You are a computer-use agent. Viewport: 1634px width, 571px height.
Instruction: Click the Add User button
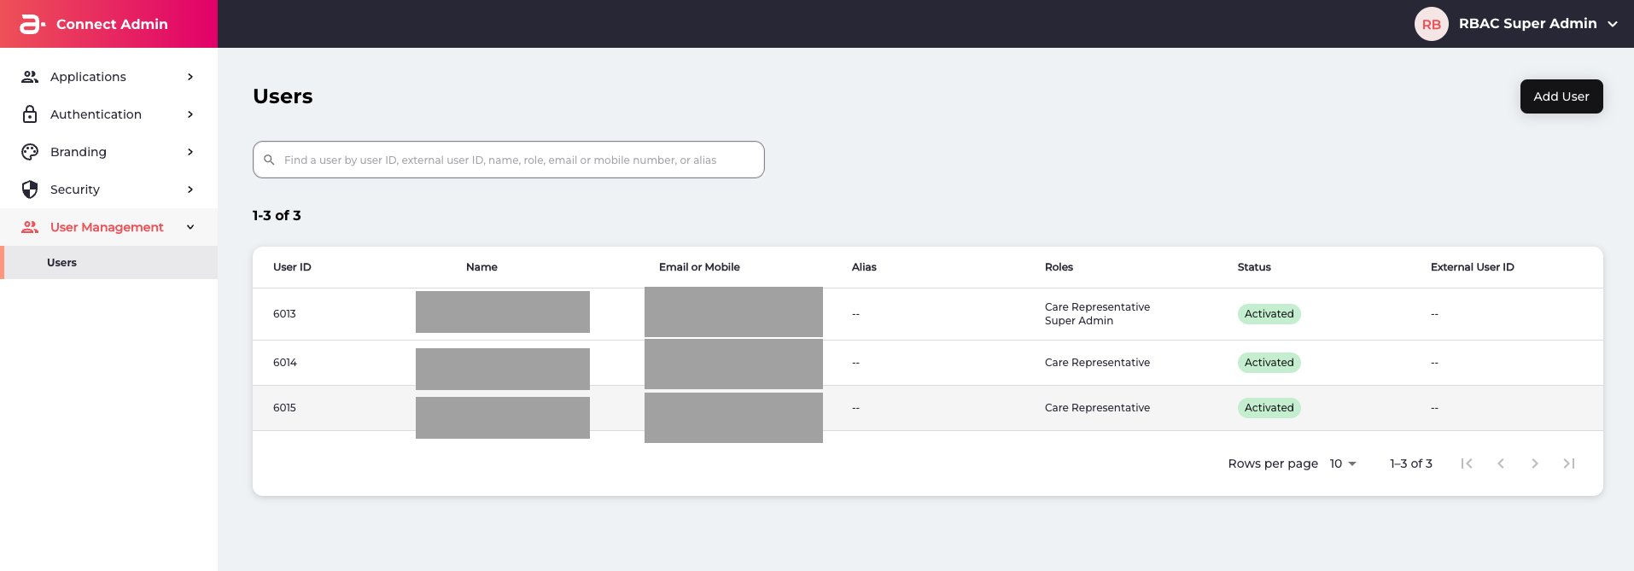(1561, 96)
